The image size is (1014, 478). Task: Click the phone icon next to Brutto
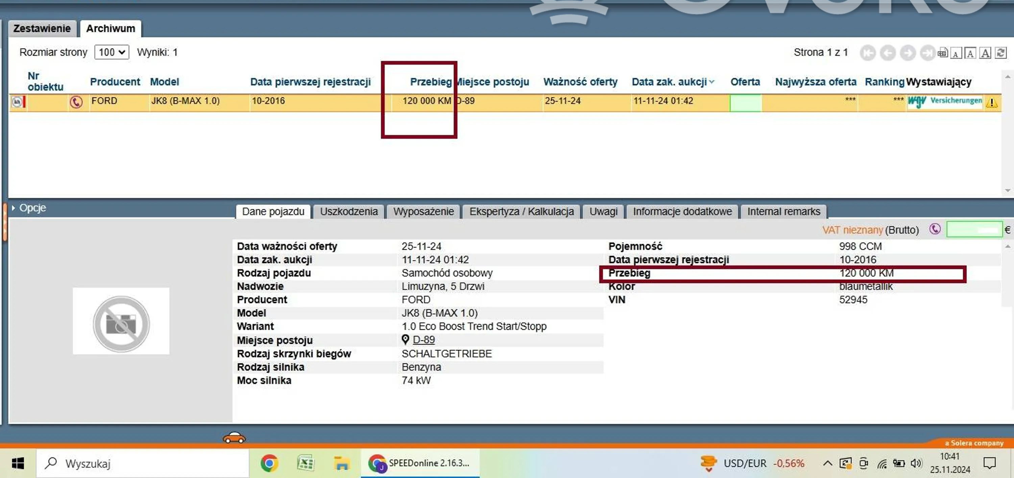[x=935, y=229]
